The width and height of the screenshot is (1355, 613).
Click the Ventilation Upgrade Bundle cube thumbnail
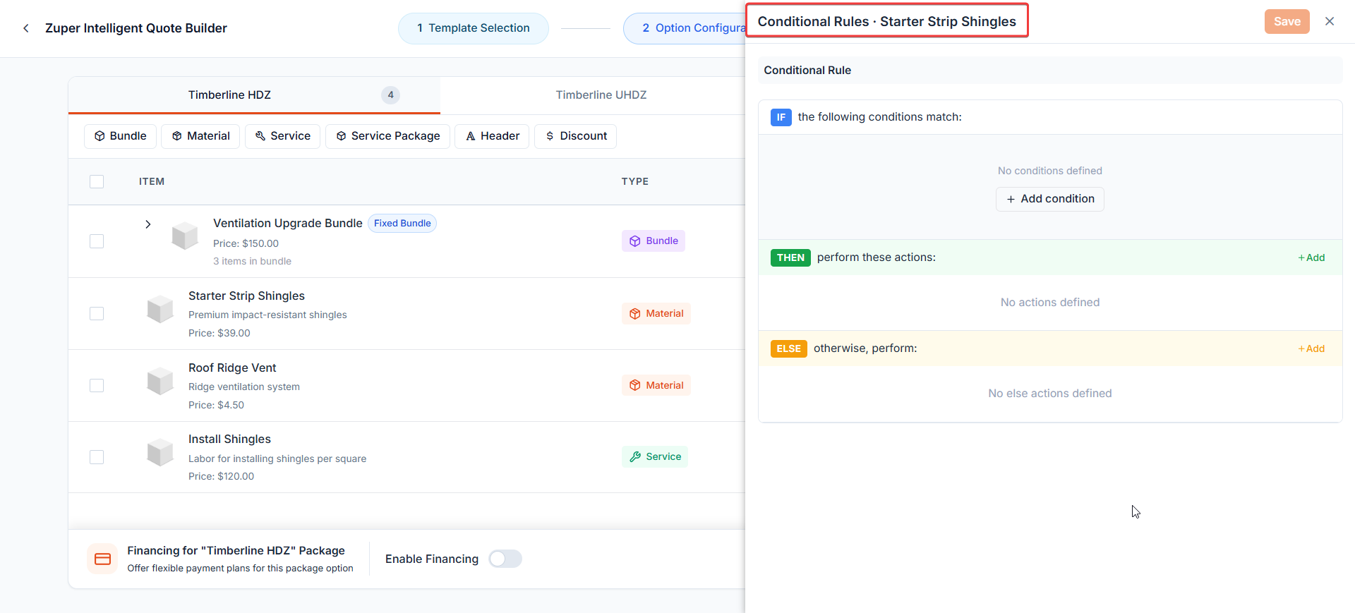(x=185, y=236)
